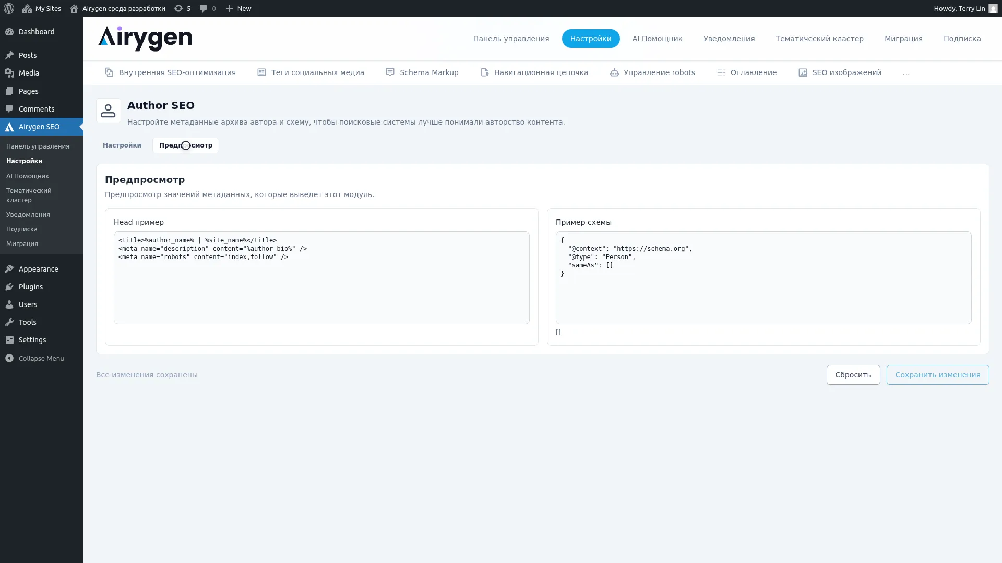Switch to Миграция top tab
Viewport: 1002px width, 563px height.
[x=903, y=39]
